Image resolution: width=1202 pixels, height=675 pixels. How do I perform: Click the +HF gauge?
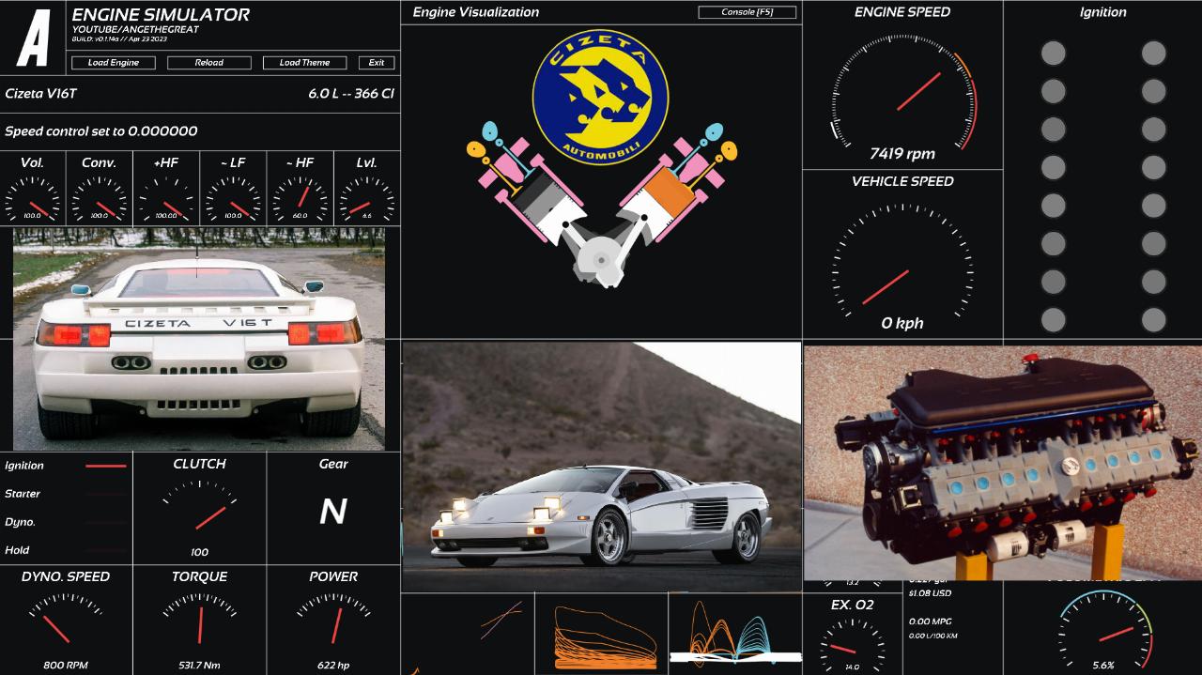pyautogui.click(x=166, y=198)
